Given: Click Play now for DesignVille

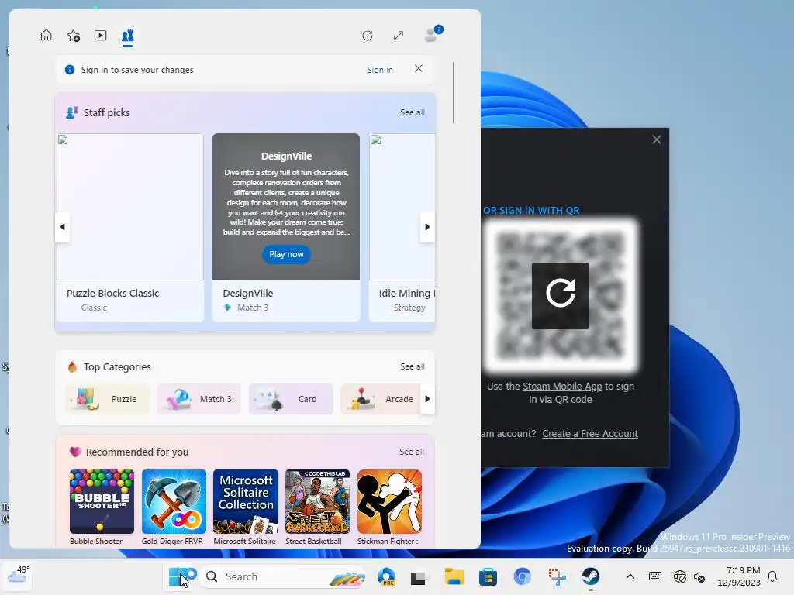Looking at the screenshot, I should (x=286, y=254).
